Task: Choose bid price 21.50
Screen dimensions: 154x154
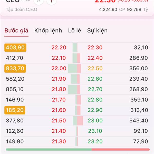Action: 59,121
